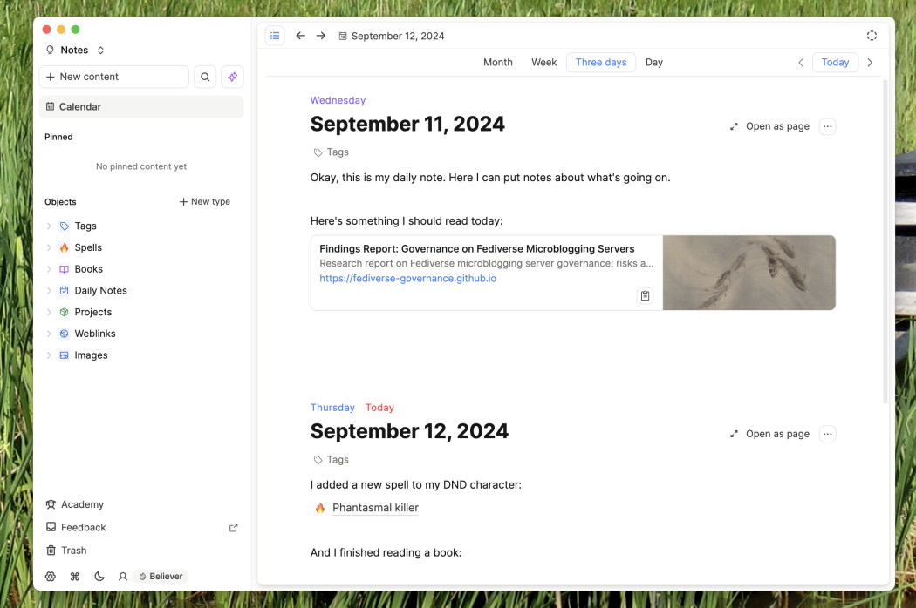
Task: Switch to the Month view tab
Action: [x=498, y=63]
